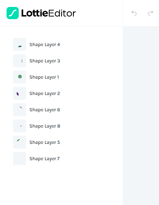159x205 pixels.
Task: Select the Shape Layer 3 thumbnail
Action: tap(20, 61)
